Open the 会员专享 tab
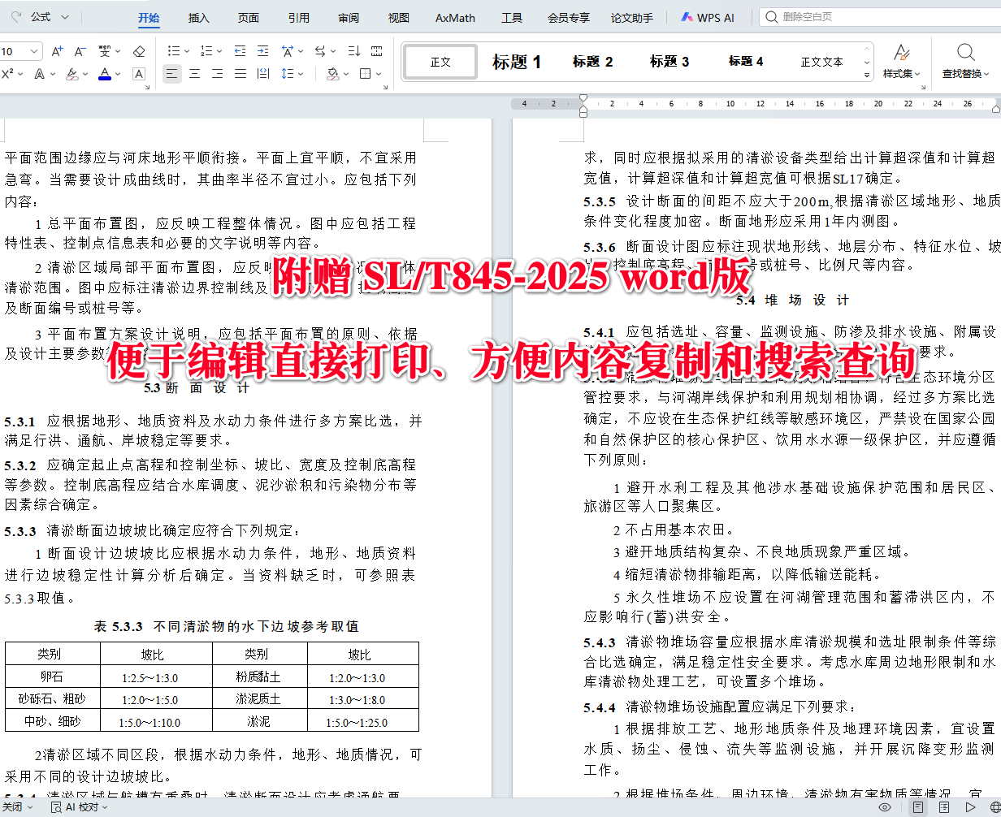Screen dimensions: 1001x817 coord(569,18)
